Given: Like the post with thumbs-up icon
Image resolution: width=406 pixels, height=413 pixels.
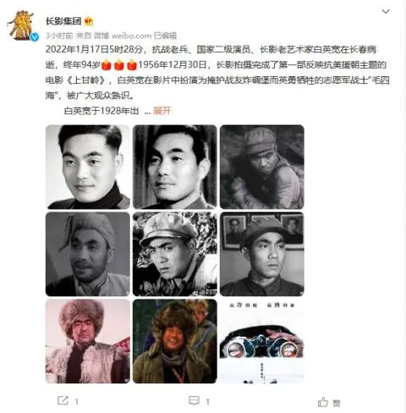Looking at the screenshot, I should (x=323, y=402).
